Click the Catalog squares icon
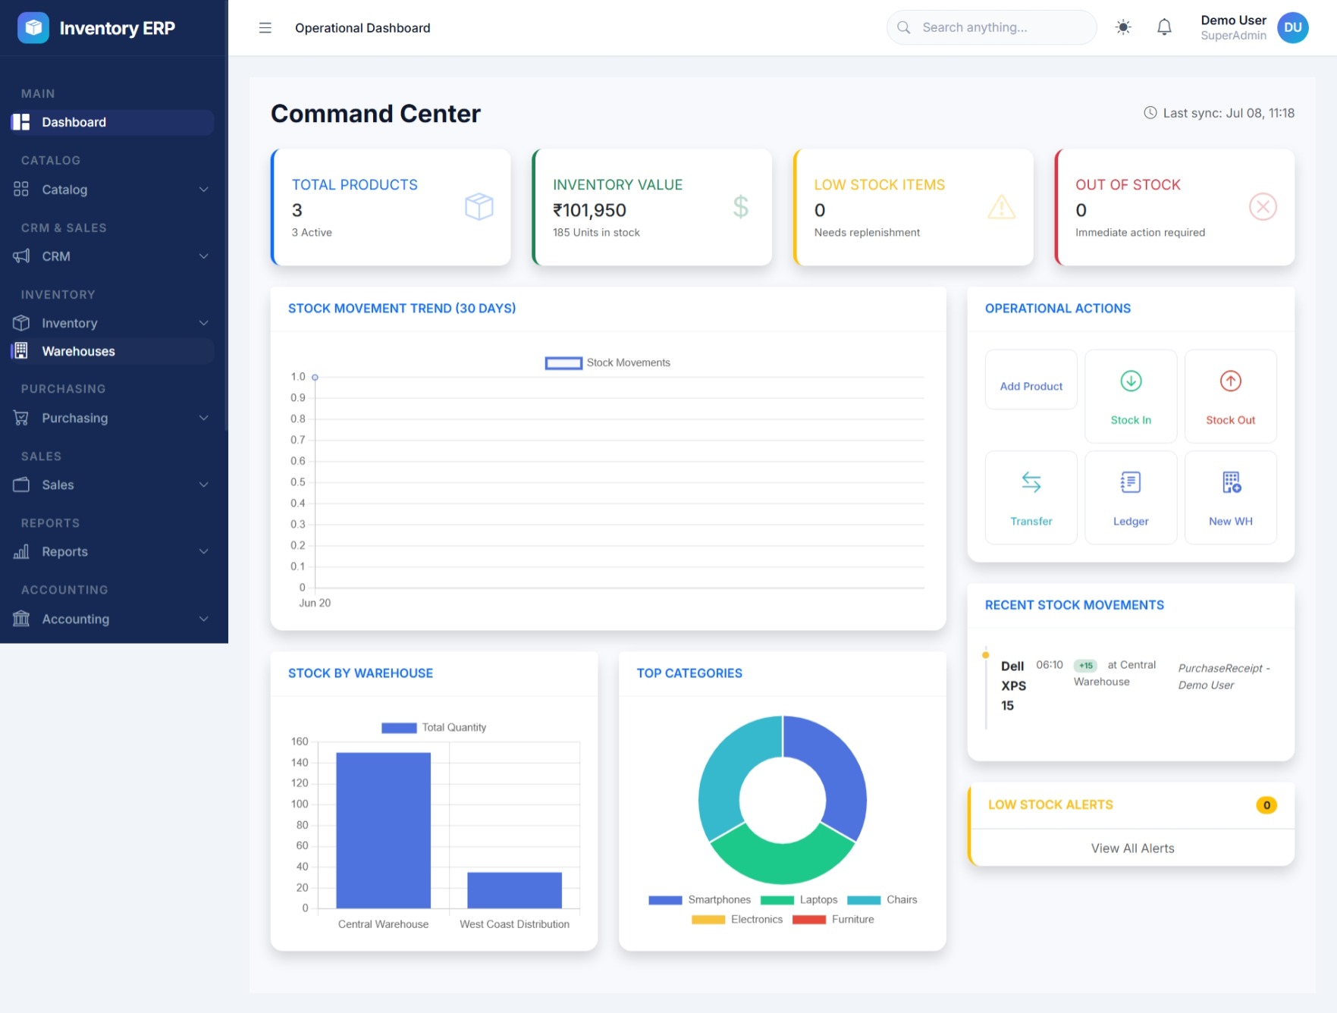Screen dimensions: 1337x1013 coord(21,189)
